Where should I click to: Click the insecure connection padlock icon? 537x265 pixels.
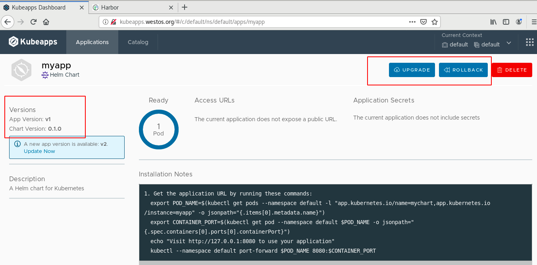[x=114, y=22]
